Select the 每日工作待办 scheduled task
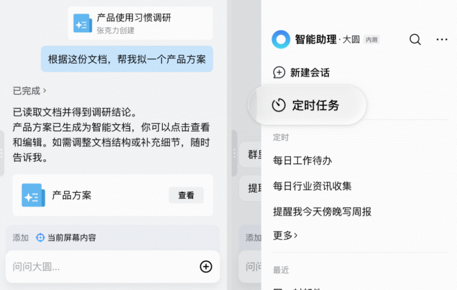Image resolution: width=457 pixels, height=290 pixels. [302, 161]
